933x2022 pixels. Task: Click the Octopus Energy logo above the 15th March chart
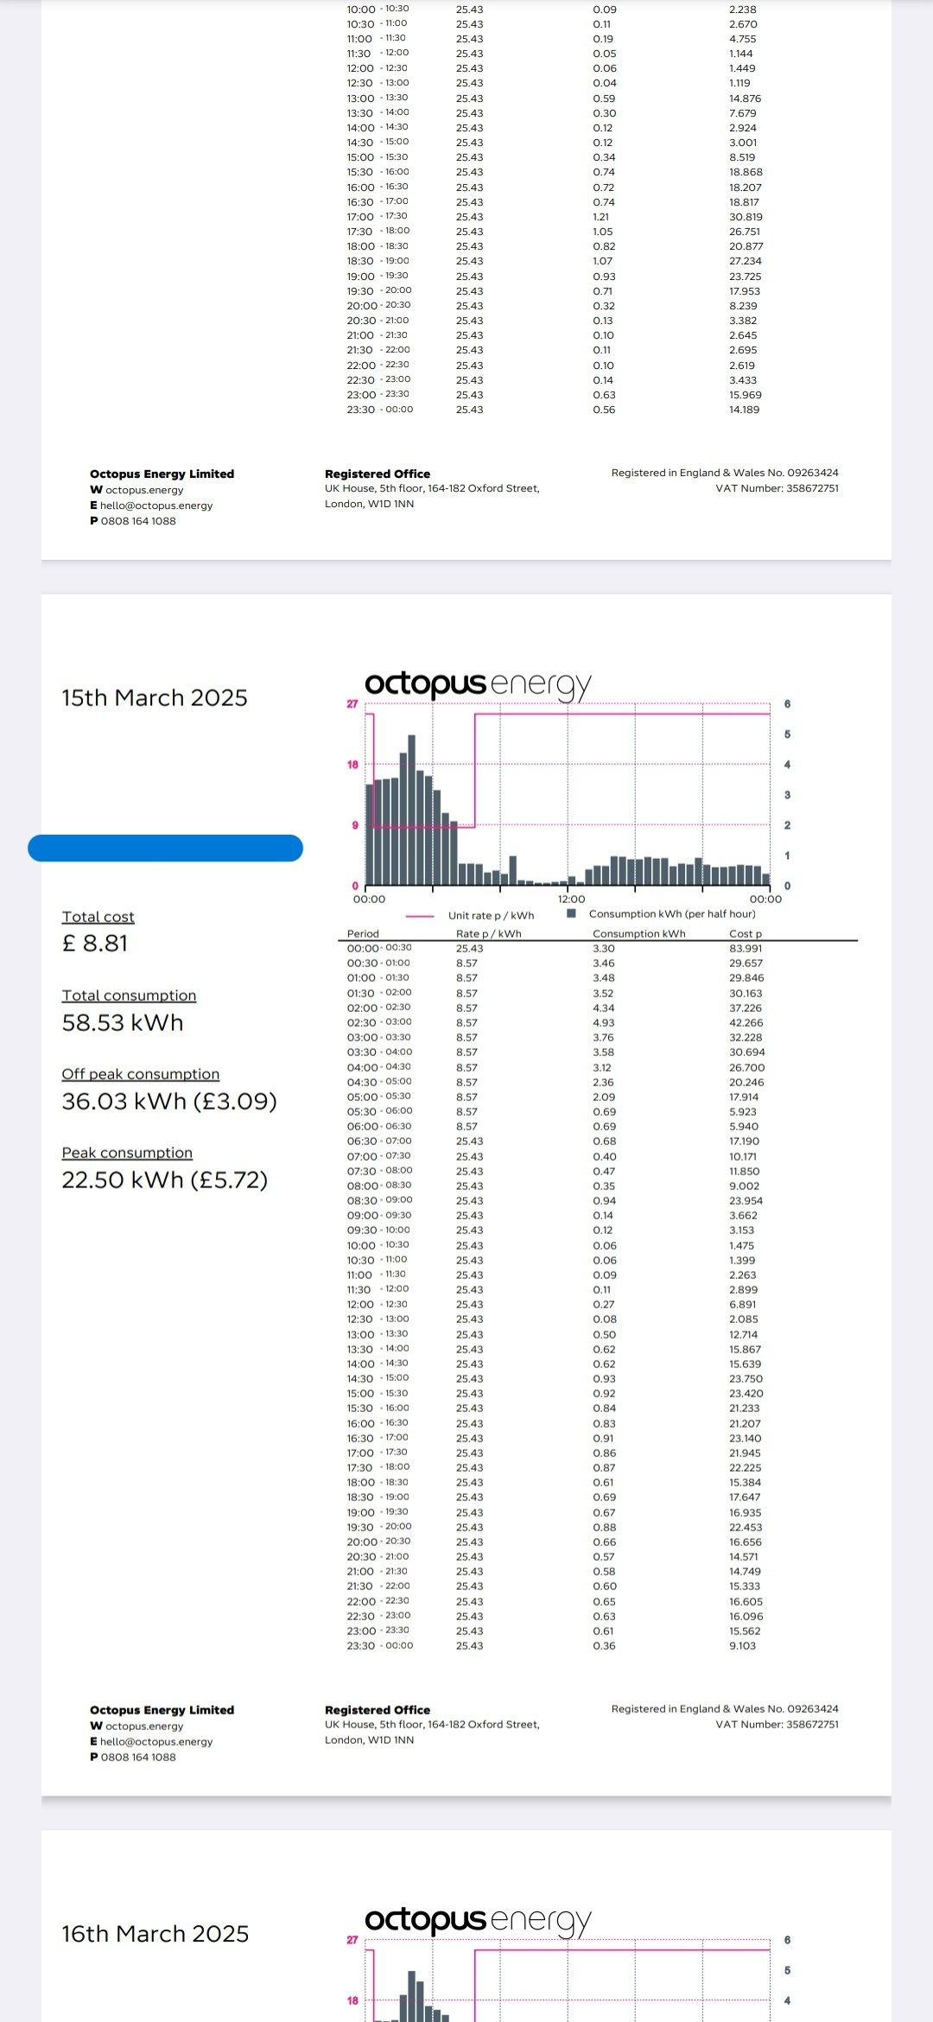tap(477, 684)
